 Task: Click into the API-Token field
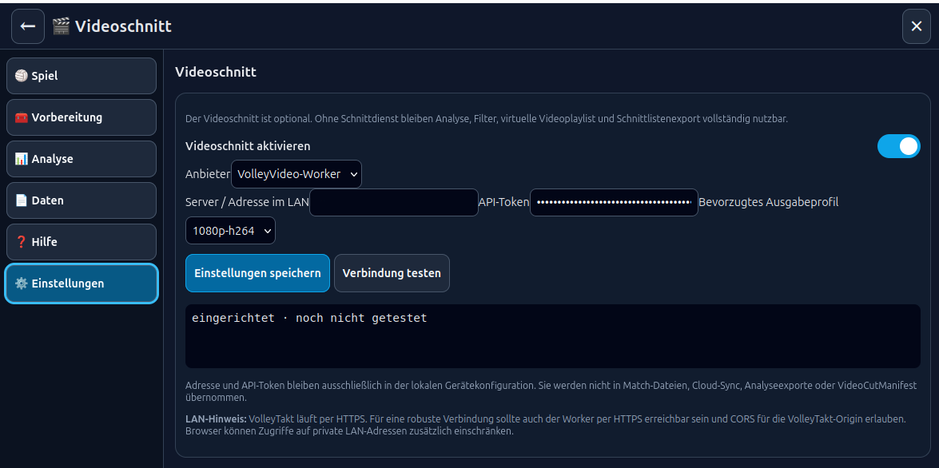pyautogui.click(x=614, y=202)
